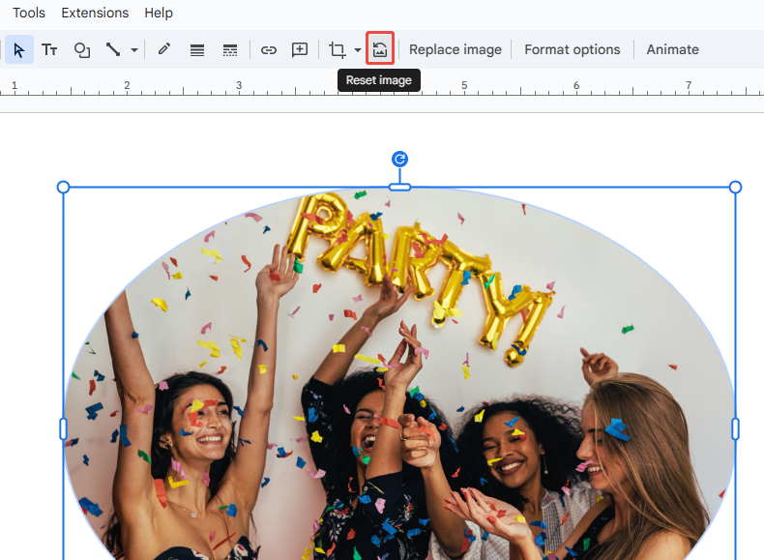Click the image's circular rotate handle
764x560 pixels.
399,159
